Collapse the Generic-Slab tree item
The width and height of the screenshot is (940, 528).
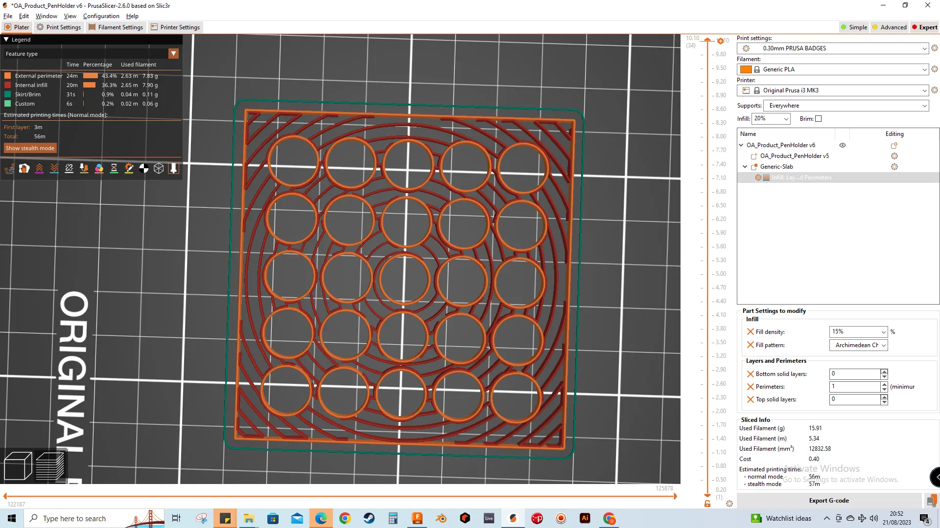point(745,167)
